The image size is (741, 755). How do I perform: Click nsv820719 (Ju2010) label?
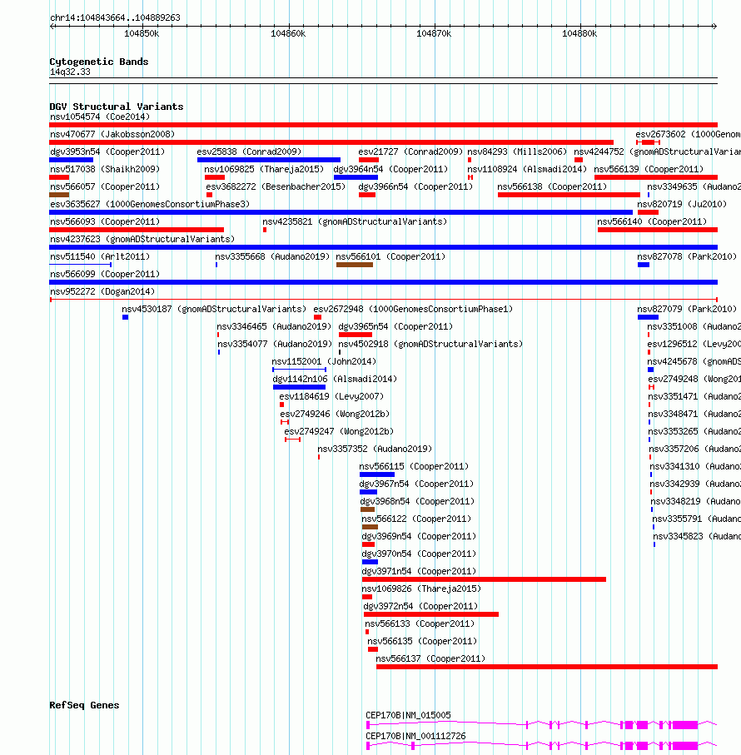point(682,204)
